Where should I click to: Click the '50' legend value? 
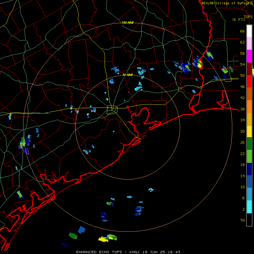click(242, 76)
